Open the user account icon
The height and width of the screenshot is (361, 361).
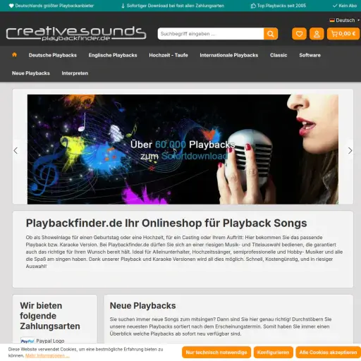coord(317,34)
